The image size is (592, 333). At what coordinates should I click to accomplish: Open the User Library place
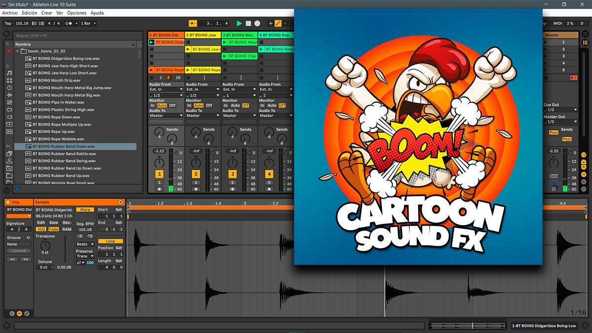pyautogui.click(x=9, y=161)
